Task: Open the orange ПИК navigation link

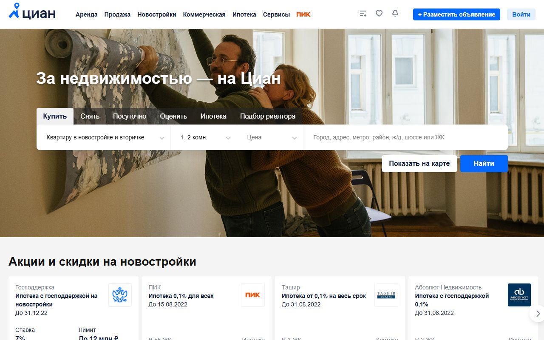Action: tap(303, 14)
